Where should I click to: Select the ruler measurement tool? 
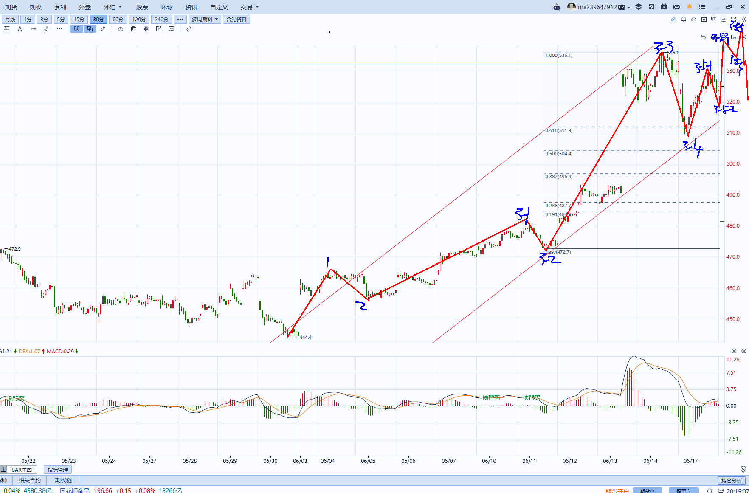tap(189, 29)
